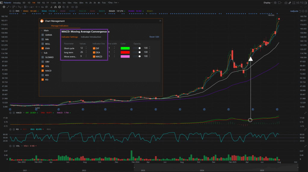
Task: Click the green DIF color swatch
Action: pyautogui.click(x=125, y=48)
